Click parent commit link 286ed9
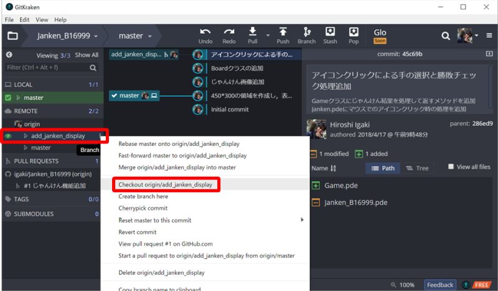498x291 pixels. click(x=482, y=123)
